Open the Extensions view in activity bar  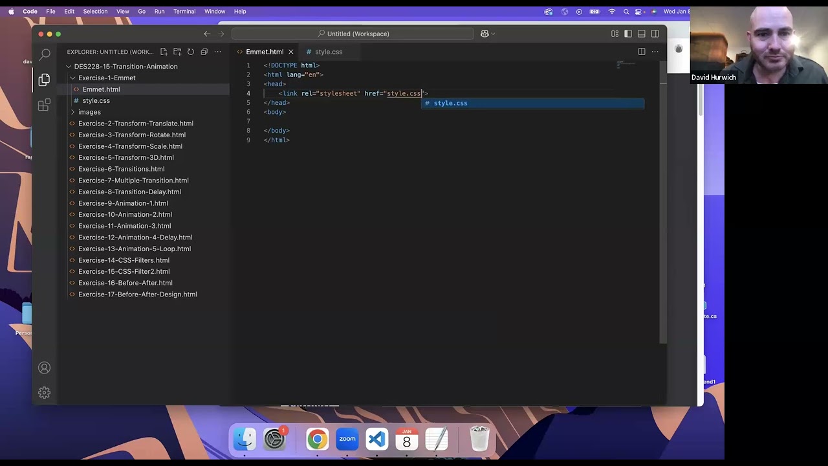[x=44, y=105]
